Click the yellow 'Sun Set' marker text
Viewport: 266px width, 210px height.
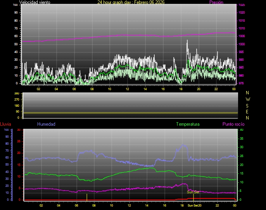[x=193, y=192]
